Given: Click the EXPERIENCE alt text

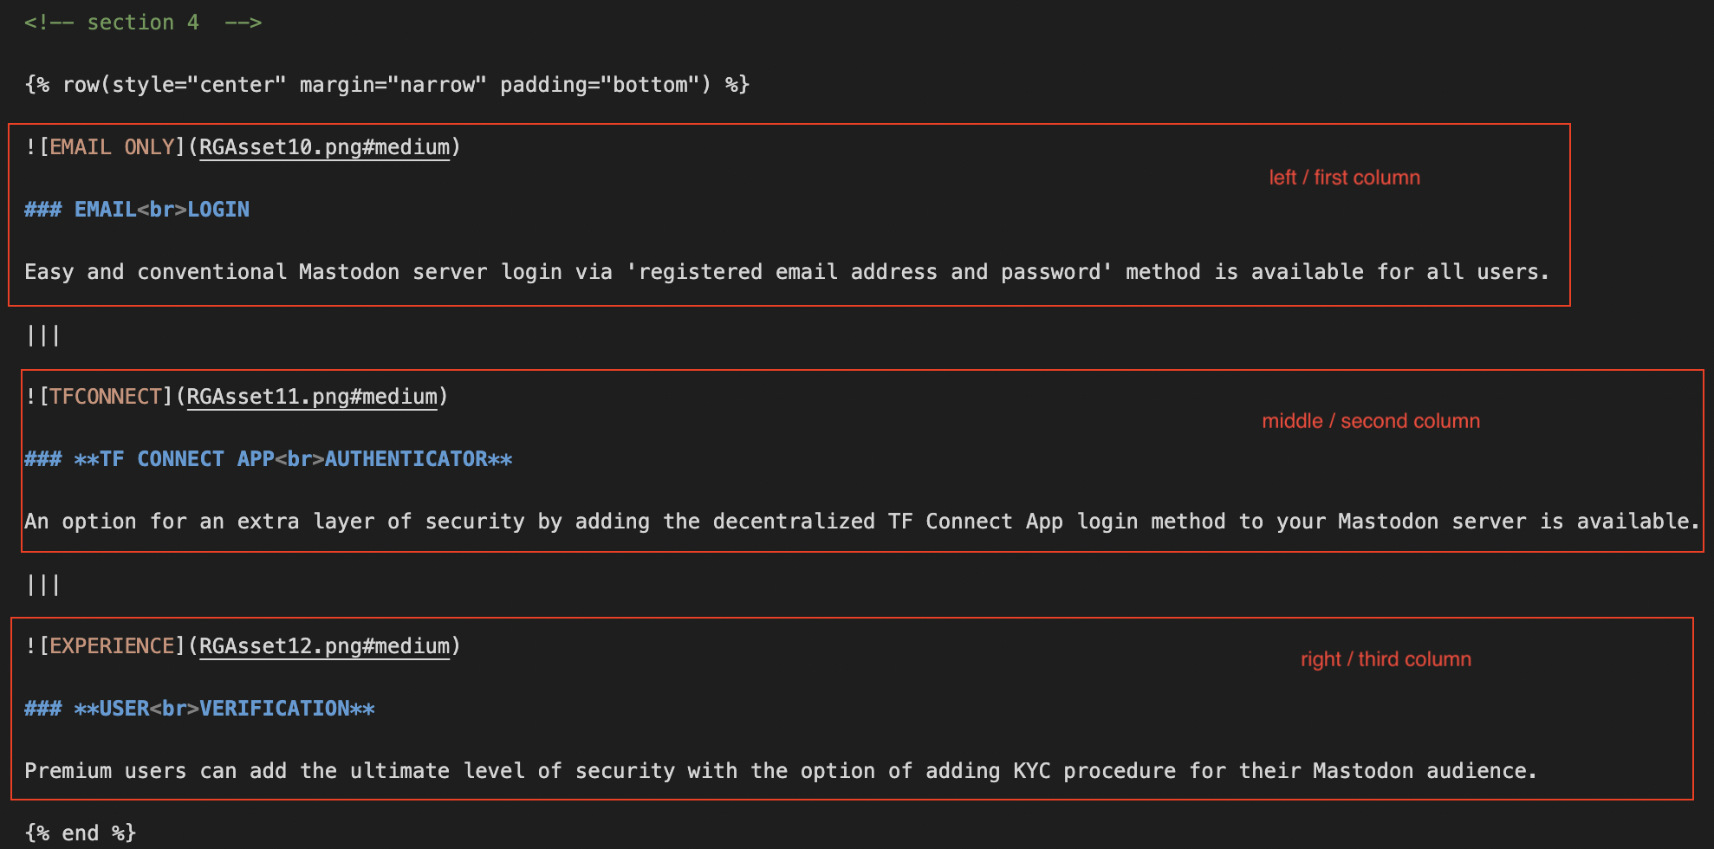Looking at the screenshot, I should (112, 646).
